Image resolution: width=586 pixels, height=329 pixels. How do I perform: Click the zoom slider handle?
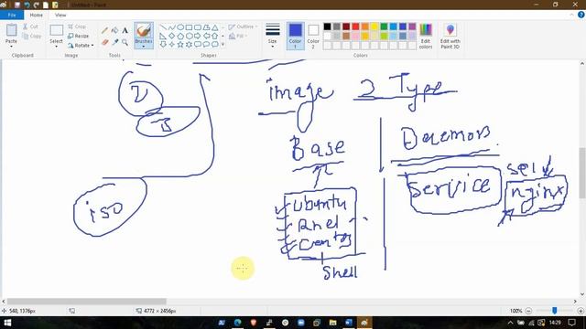[x=555, y=311]
